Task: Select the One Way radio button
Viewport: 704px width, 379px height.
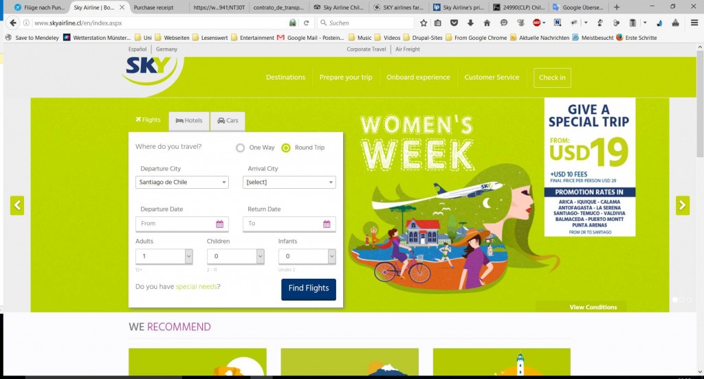Action: (x=240, y=148)
